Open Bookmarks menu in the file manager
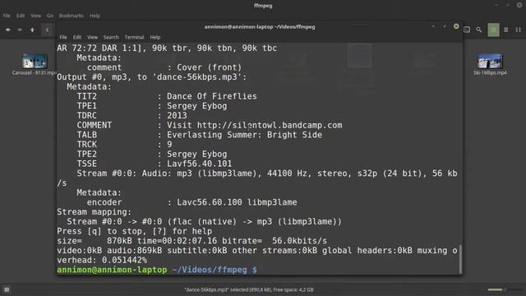Screen dimensions: 526x296 pos(72,16)
